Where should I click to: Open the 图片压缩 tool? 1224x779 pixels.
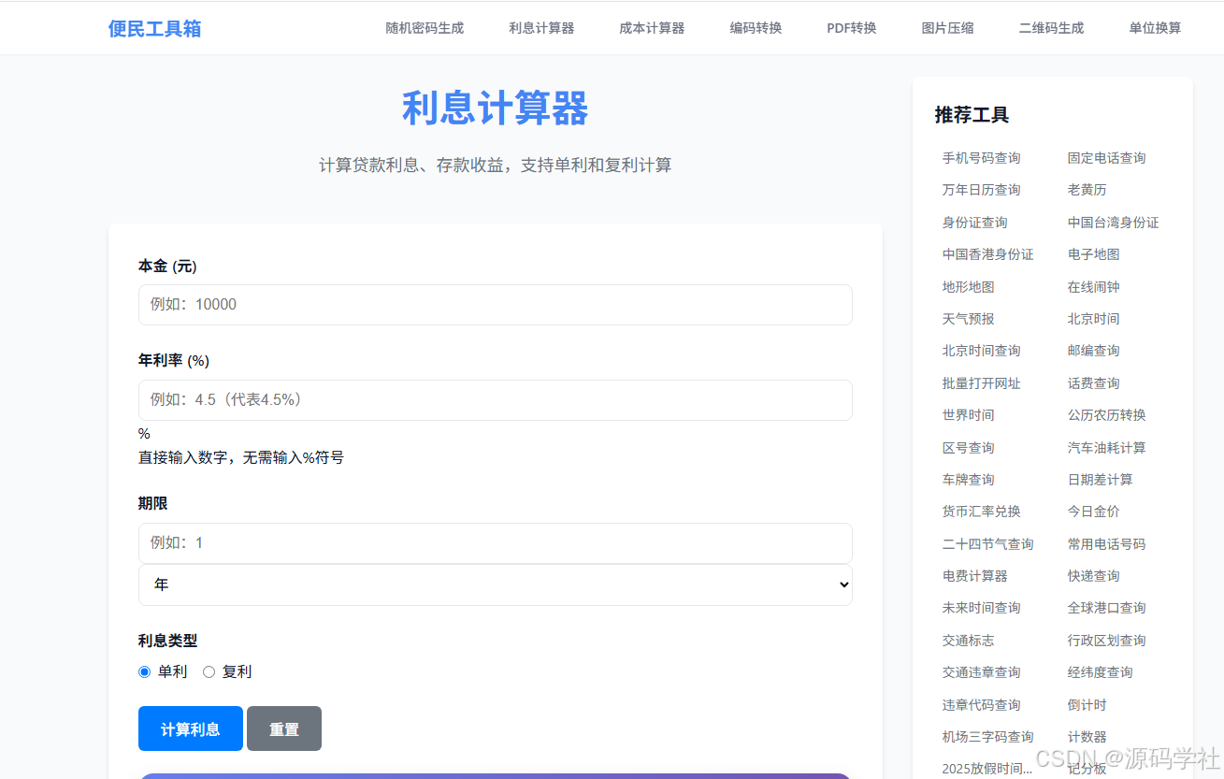point(947,28)
